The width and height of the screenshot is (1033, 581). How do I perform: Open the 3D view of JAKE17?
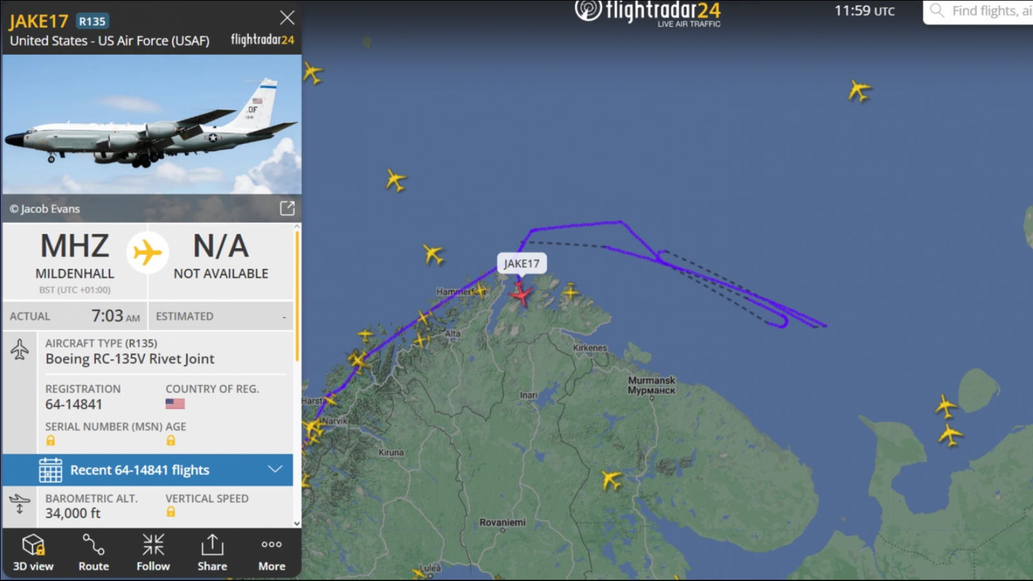pos(33,553)
